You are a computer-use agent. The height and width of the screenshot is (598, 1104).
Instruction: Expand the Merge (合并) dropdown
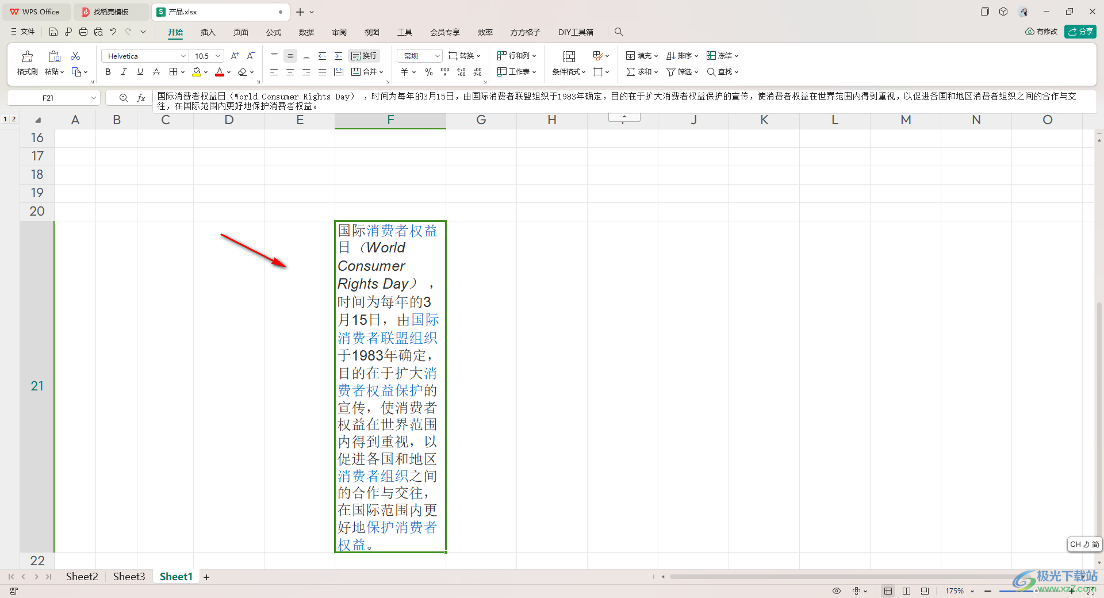coord(381,72)
